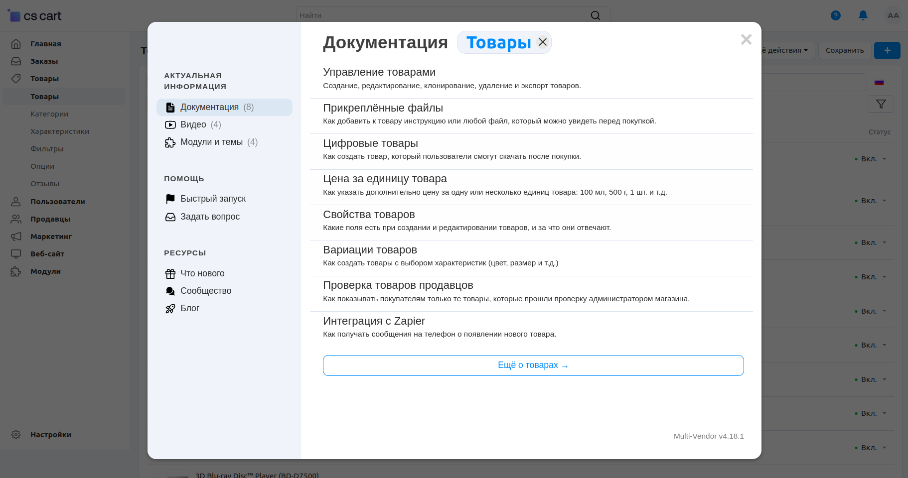Open Управление товарами article
The image size is (908, 478).
click(x=379, y=72)
